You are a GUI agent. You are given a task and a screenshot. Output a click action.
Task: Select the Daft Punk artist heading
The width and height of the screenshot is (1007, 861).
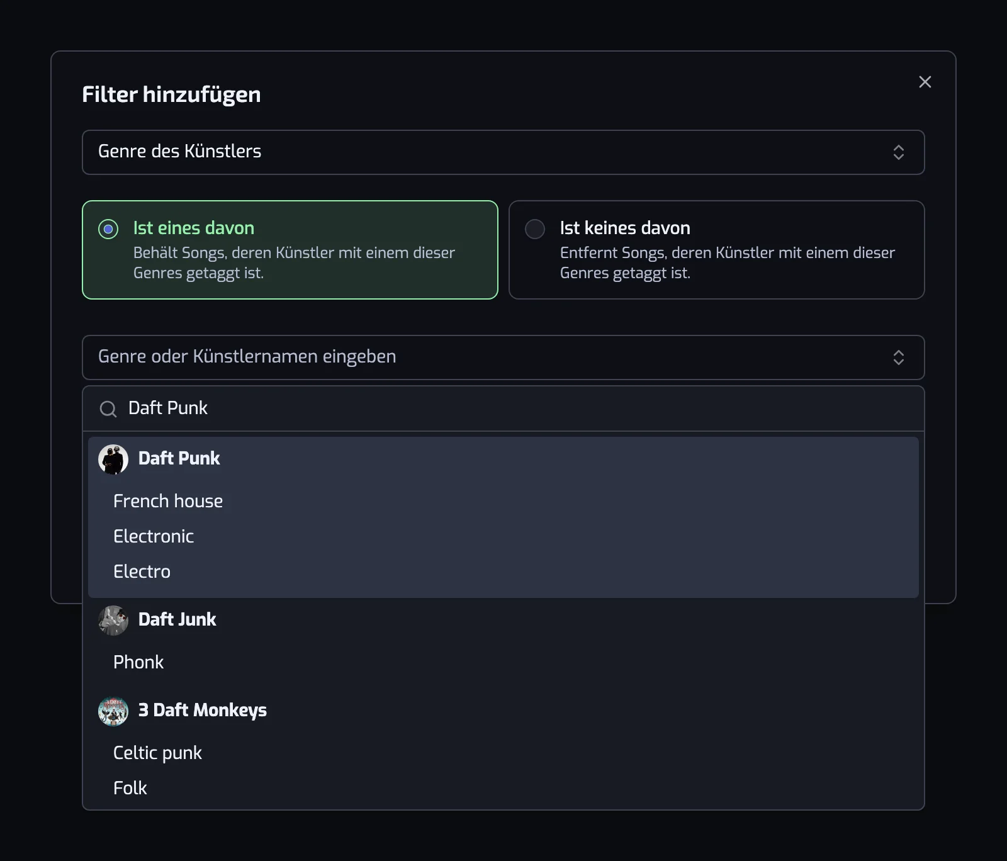pos(179,458)
